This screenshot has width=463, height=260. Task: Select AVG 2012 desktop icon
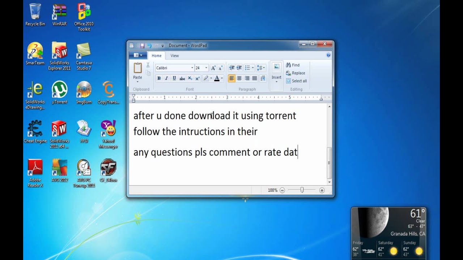click(59, 171)
